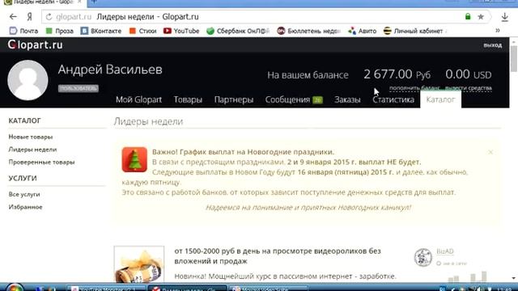The image size is (518, 291).
Task: Open Проверенные товары in sidebar
Action: 41,162
